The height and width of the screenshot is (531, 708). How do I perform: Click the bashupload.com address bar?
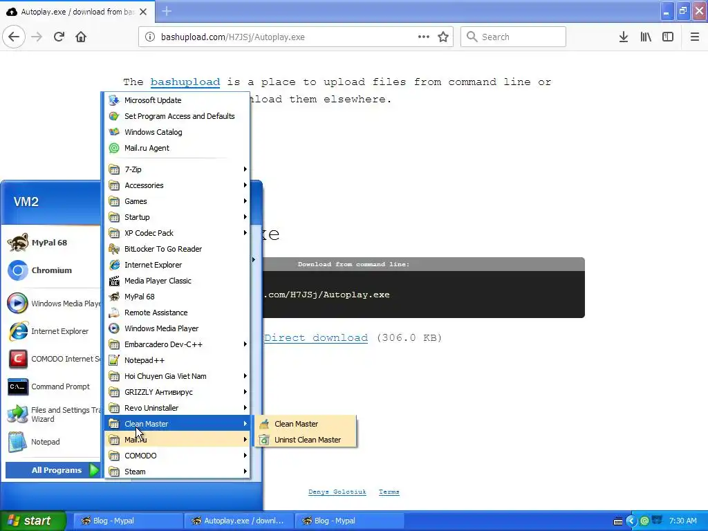296,37
